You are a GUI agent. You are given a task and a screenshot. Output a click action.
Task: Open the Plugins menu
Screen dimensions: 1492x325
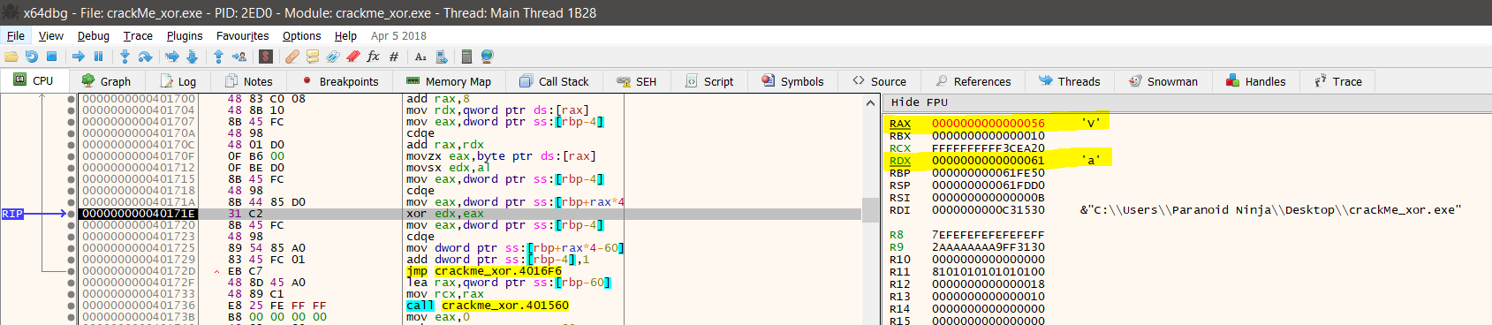click(185, 36)
